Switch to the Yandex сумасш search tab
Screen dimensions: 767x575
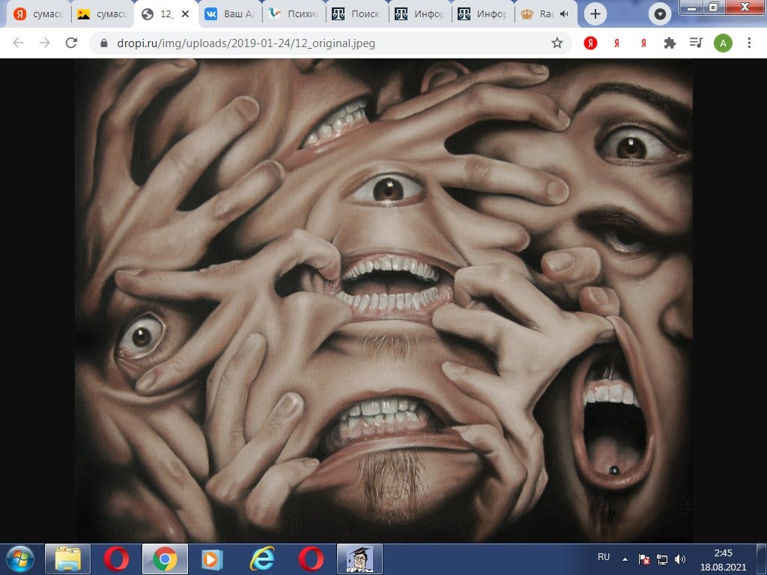tap(39, 14)
